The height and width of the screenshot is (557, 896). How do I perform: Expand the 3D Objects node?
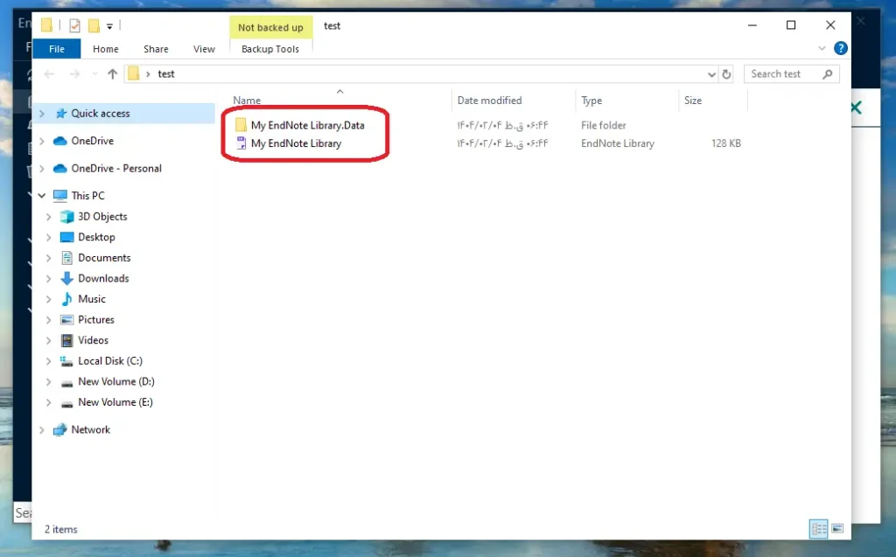coord(49,217)
